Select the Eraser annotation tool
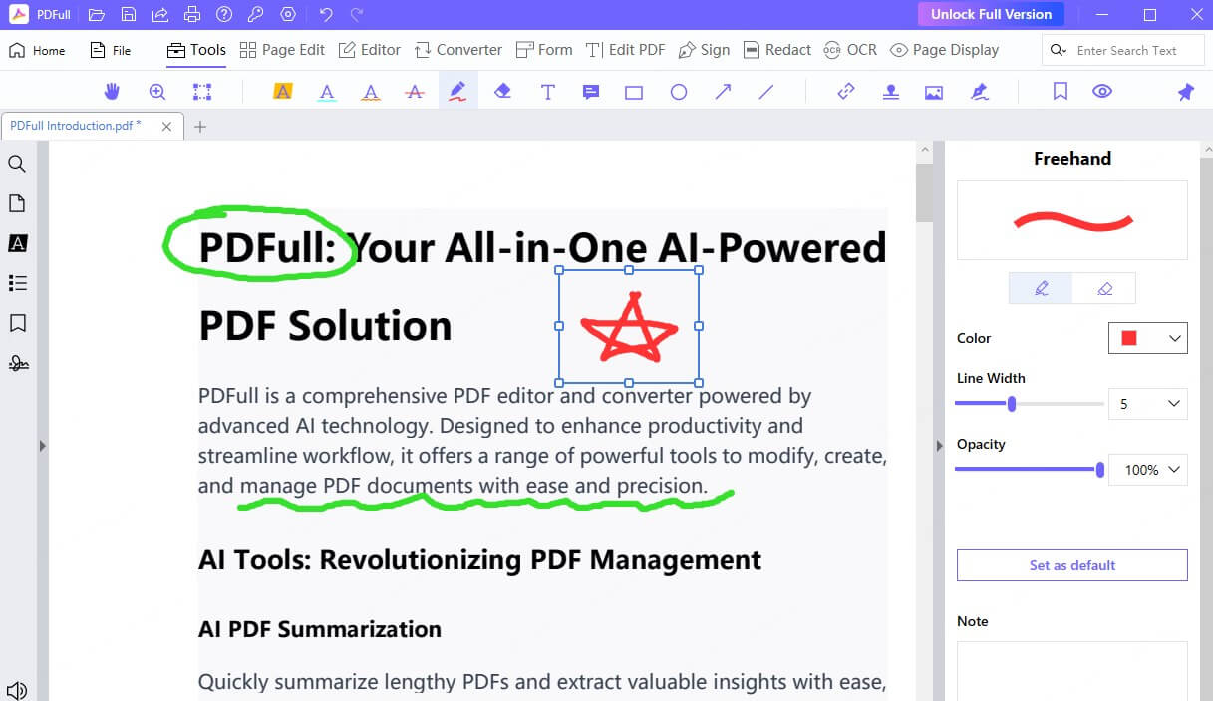 [502, 91]
